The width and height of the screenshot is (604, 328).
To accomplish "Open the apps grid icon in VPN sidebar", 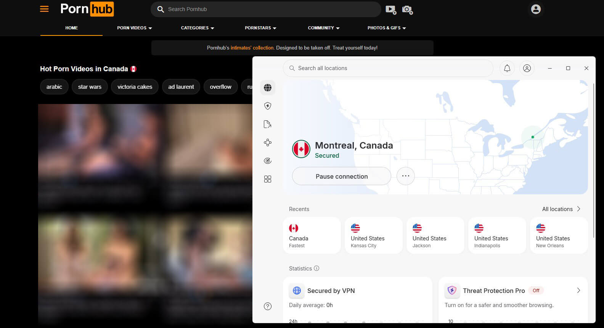I will (268, 179).
